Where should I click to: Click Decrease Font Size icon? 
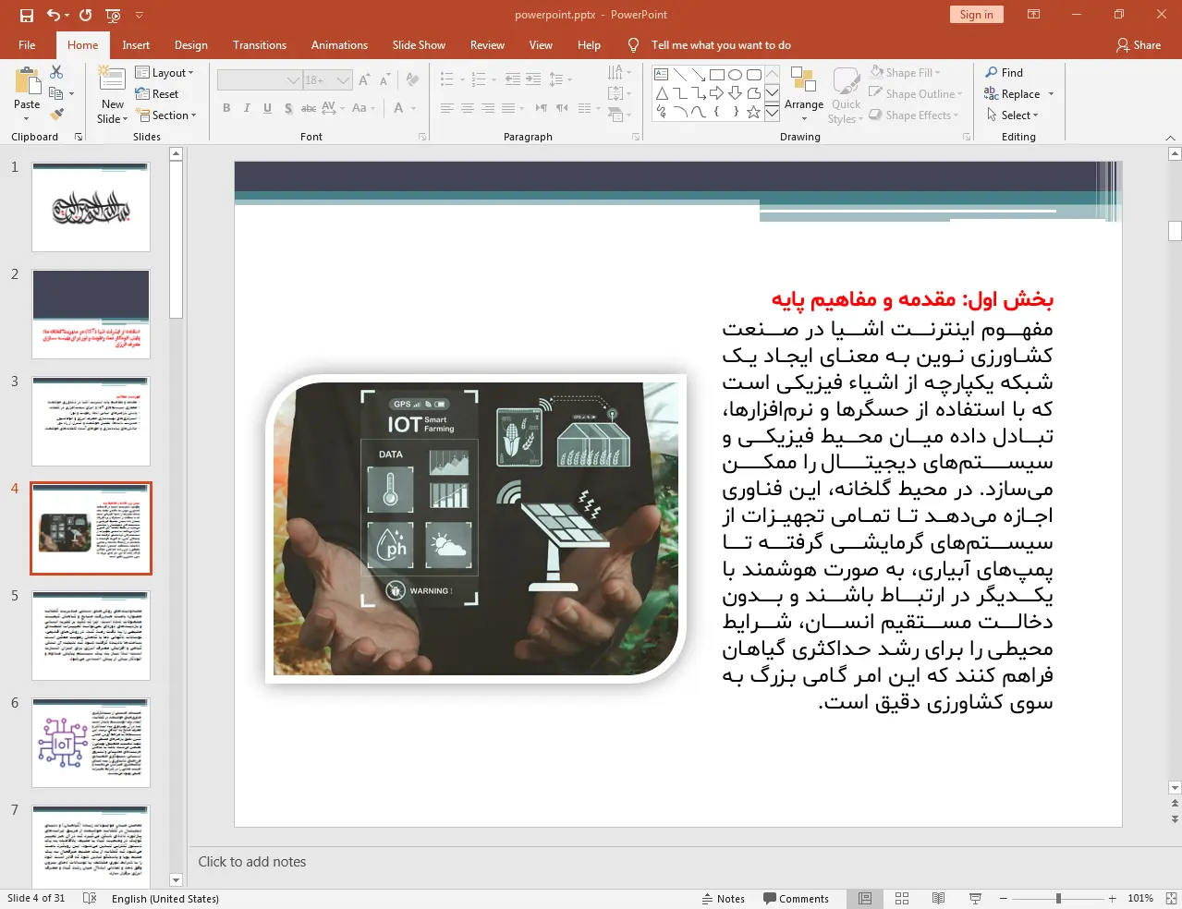coord(384,80)
